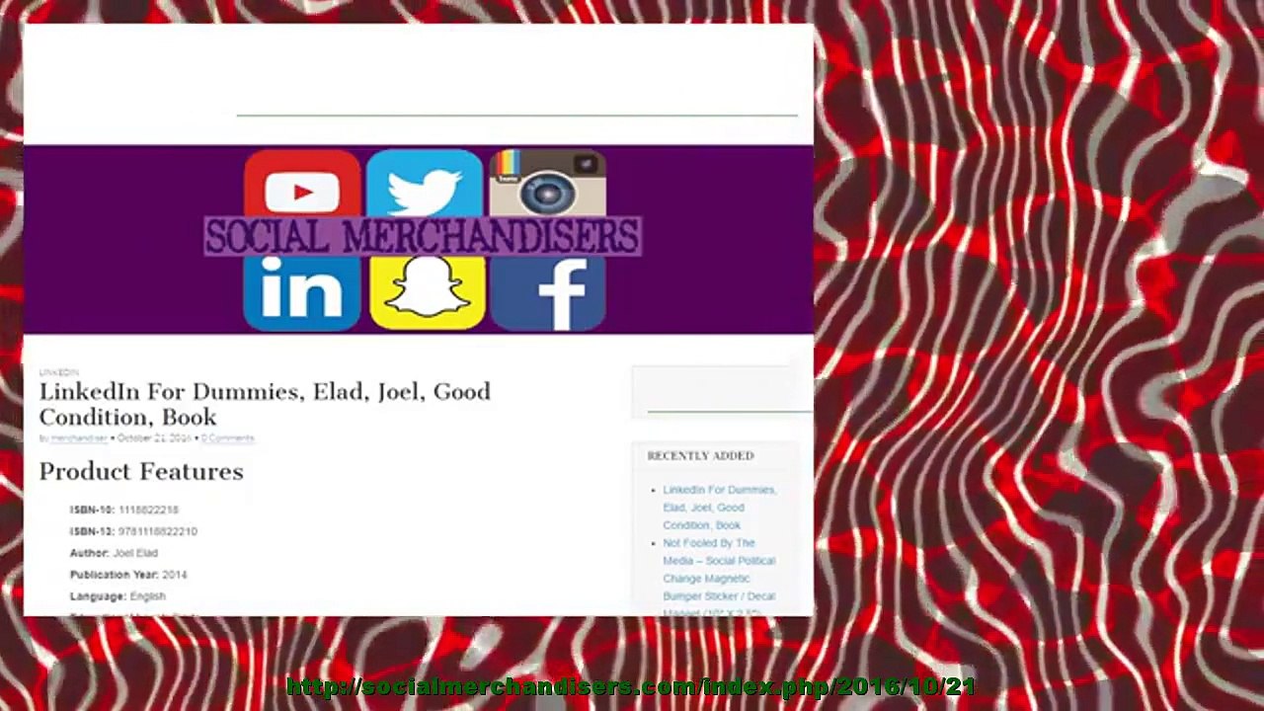The height and width of the screenshot is (711, 1264).
Task: Open the 'LinkedIn For Dummies' recently added link
Action: point(720,508)
